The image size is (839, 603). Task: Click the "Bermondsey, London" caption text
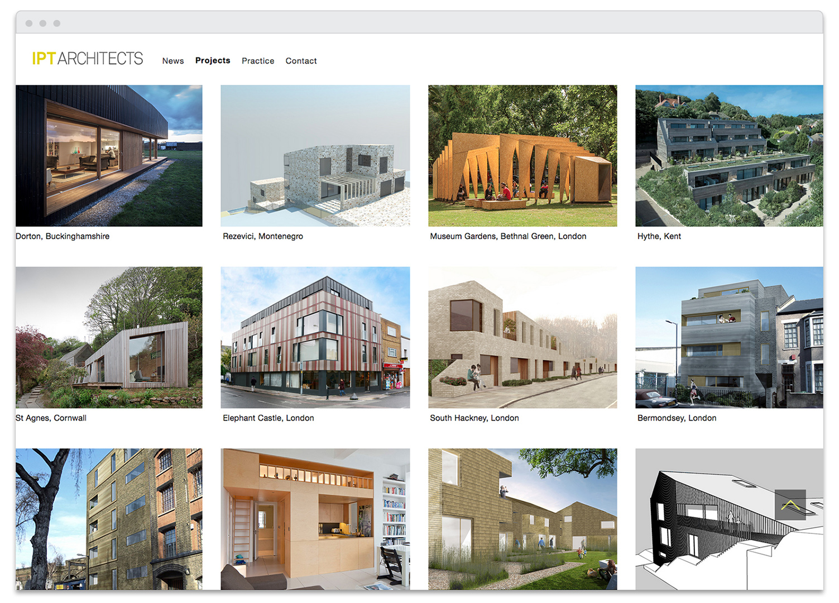(x=677, y=418)
